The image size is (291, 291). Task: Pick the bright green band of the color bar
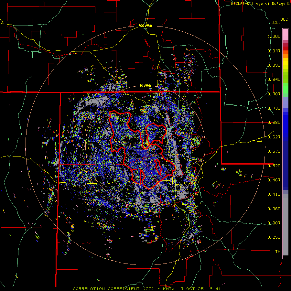tap(286, 88)
